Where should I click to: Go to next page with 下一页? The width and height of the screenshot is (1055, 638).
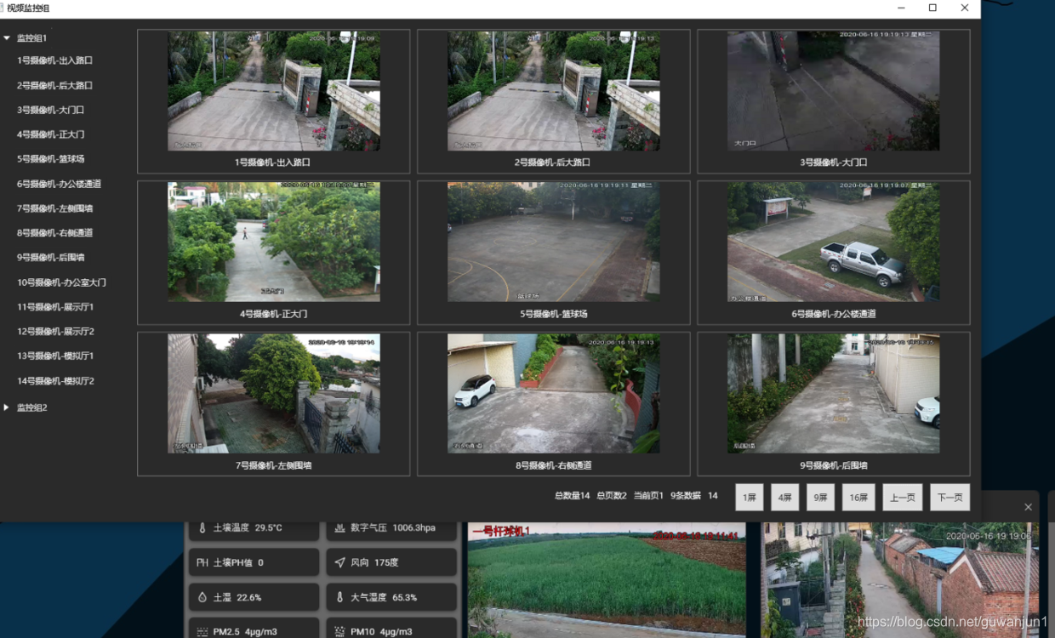pos(950,498)
